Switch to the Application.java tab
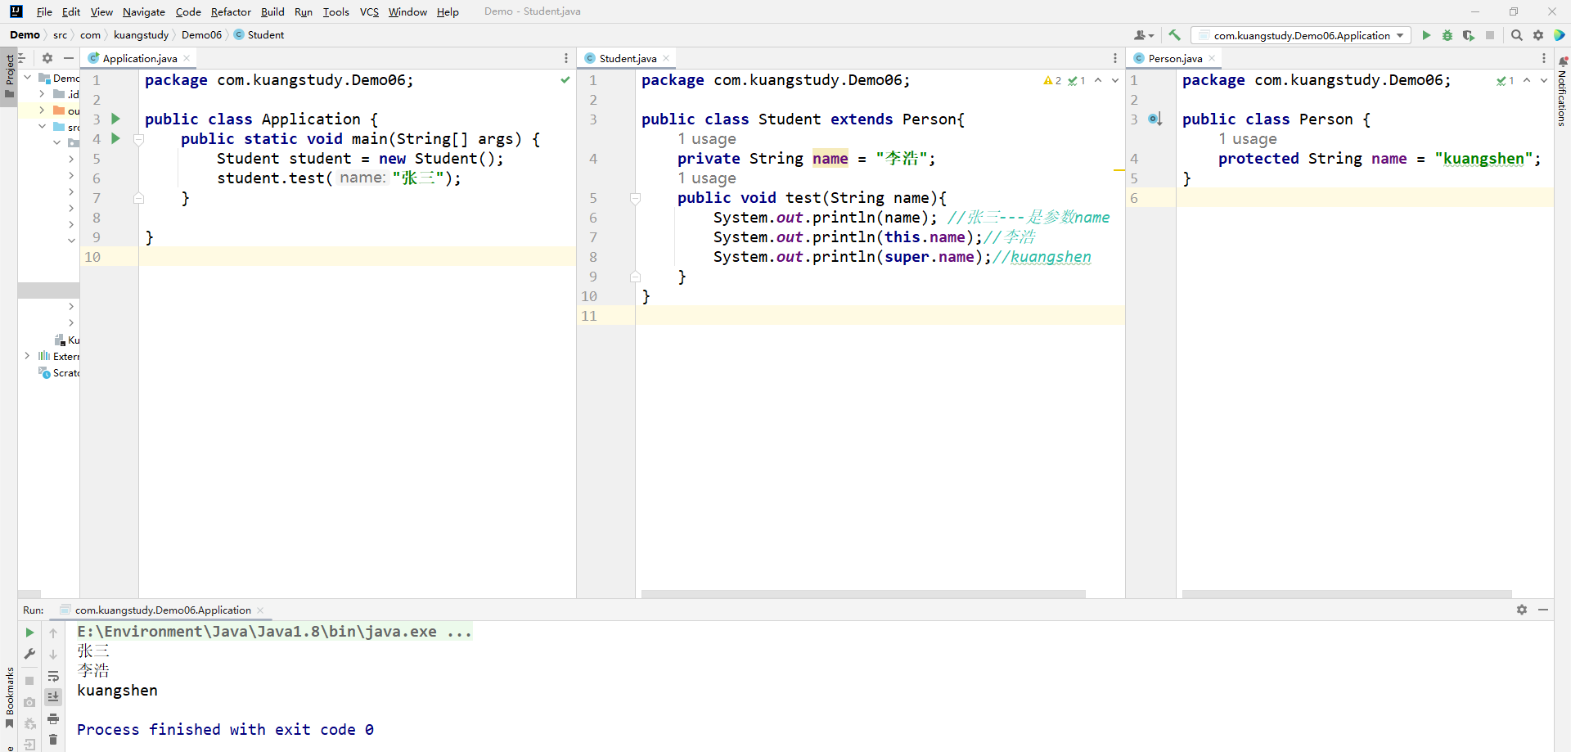This screenshot has width=1571, height=752. tap(139, 58)
